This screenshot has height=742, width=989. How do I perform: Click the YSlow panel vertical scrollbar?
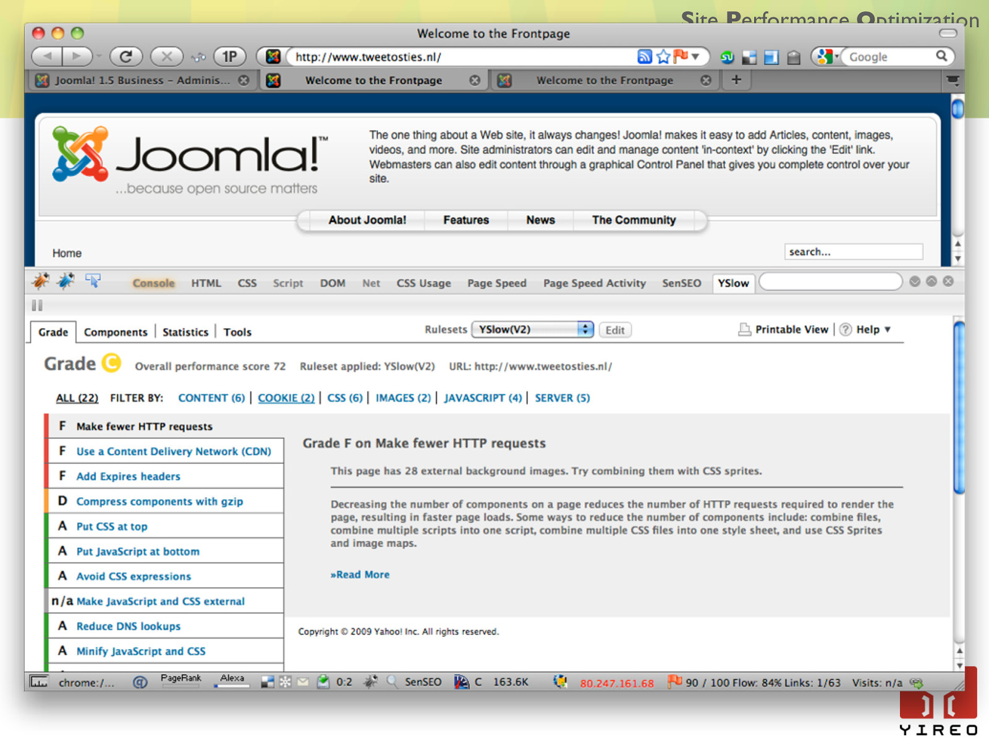(x=959, y=408)
